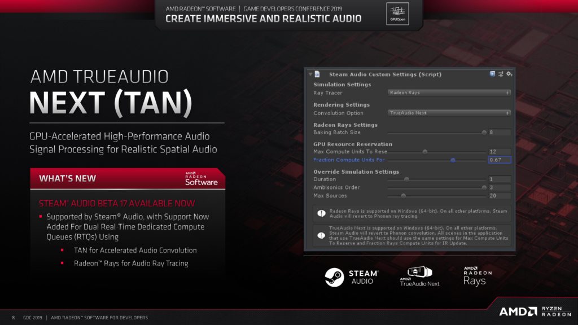Open the Ray Tracer dropdown showing Radeon Rays
This screenshot has height=325, width=578.
click(449, 93)
